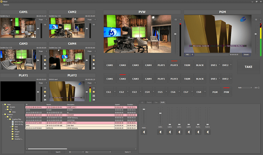Select CAM3 in the top source row

(x=135, y=65)
